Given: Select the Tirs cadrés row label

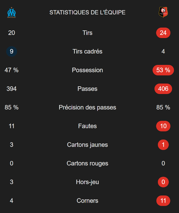Looking at the screenshot, I should (x=87, y=51).
